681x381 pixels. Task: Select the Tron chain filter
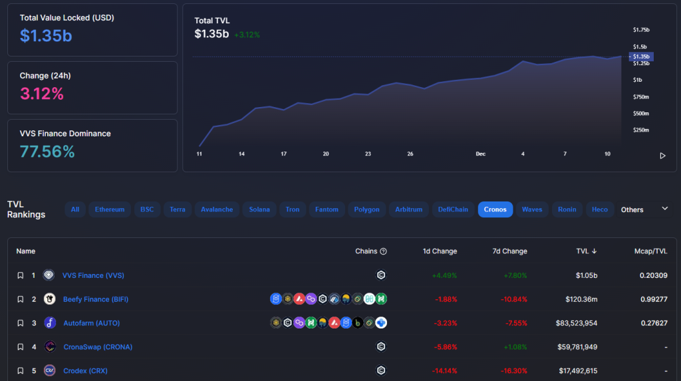pos(293,209)
